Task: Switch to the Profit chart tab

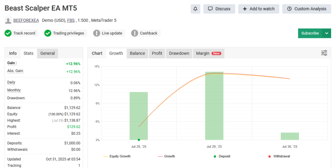Action: [157, 53]
